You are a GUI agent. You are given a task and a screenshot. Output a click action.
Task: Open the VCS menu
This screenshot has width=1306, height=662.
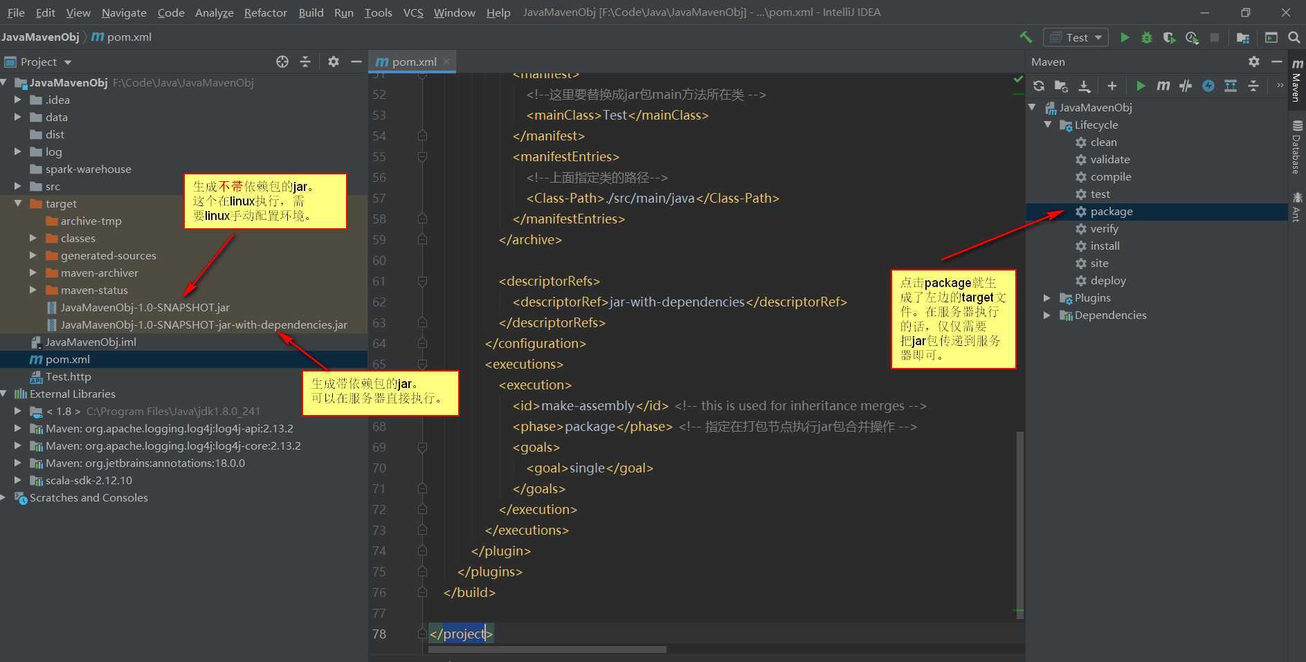[413, 12]
